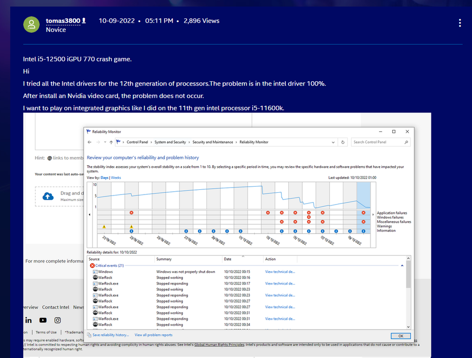The height and width of the screenshot is (358, 472).
Task: Click the cloud upload icon
Action: [x=48, y=196]
